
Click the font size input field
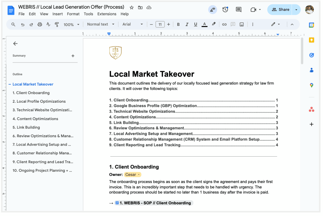tap(160, 25)
